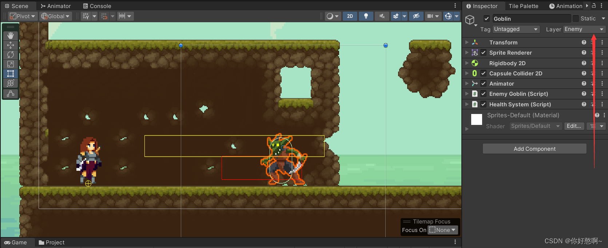
Task: Select the Scale tool
Action: tap(11, 64)
